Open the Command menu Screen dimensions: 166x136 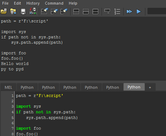54,3
